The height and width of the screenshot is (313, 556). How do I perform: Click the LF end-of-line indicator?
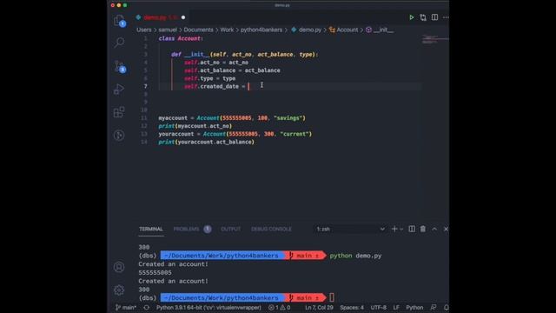click(396, 307)
